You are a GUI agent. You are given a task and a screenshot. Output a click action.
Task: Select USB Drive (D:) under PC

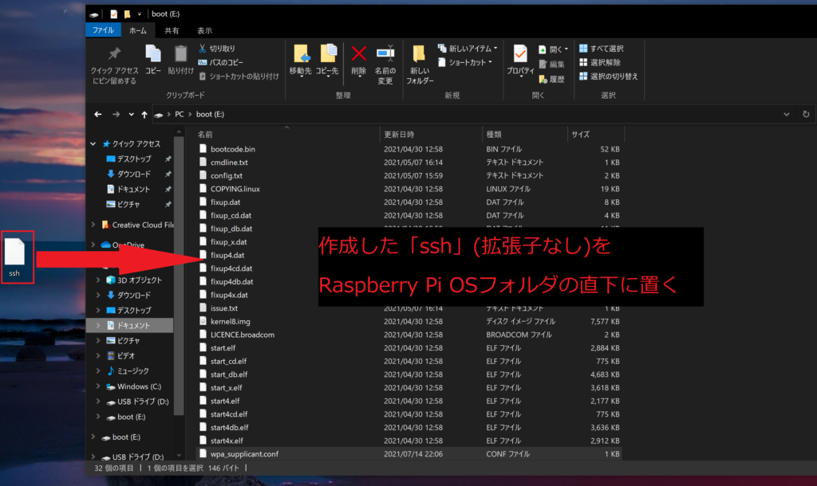click(137, 402)
